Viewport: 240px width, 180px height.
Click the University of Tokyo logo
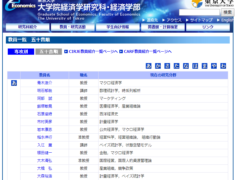click(x=213, y=4)
